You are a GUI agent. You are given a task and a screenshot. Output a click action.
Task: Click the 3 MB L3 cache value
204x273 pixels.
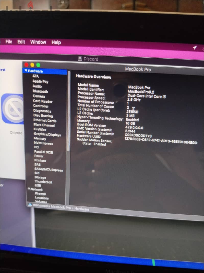(130, 115)
